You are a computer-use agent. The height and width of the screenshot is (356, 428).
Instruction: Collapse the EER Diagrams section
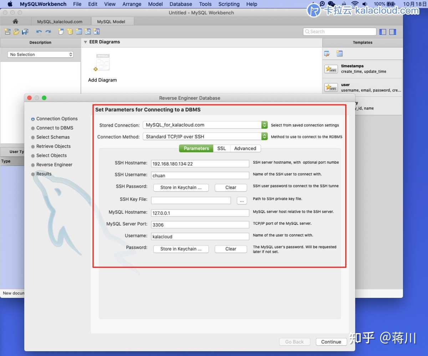pyautogui.click(x=86, y=42)
